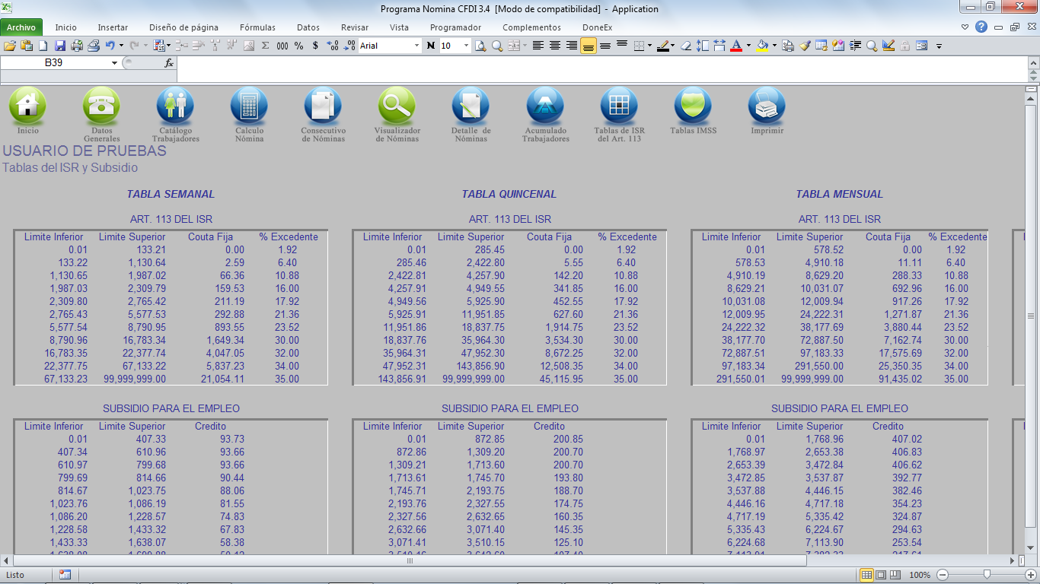The width and height of the screenshot is (1040, 584).
Task: Expand the Name Box cell reference dropdown
Action: tap(115, 63)
